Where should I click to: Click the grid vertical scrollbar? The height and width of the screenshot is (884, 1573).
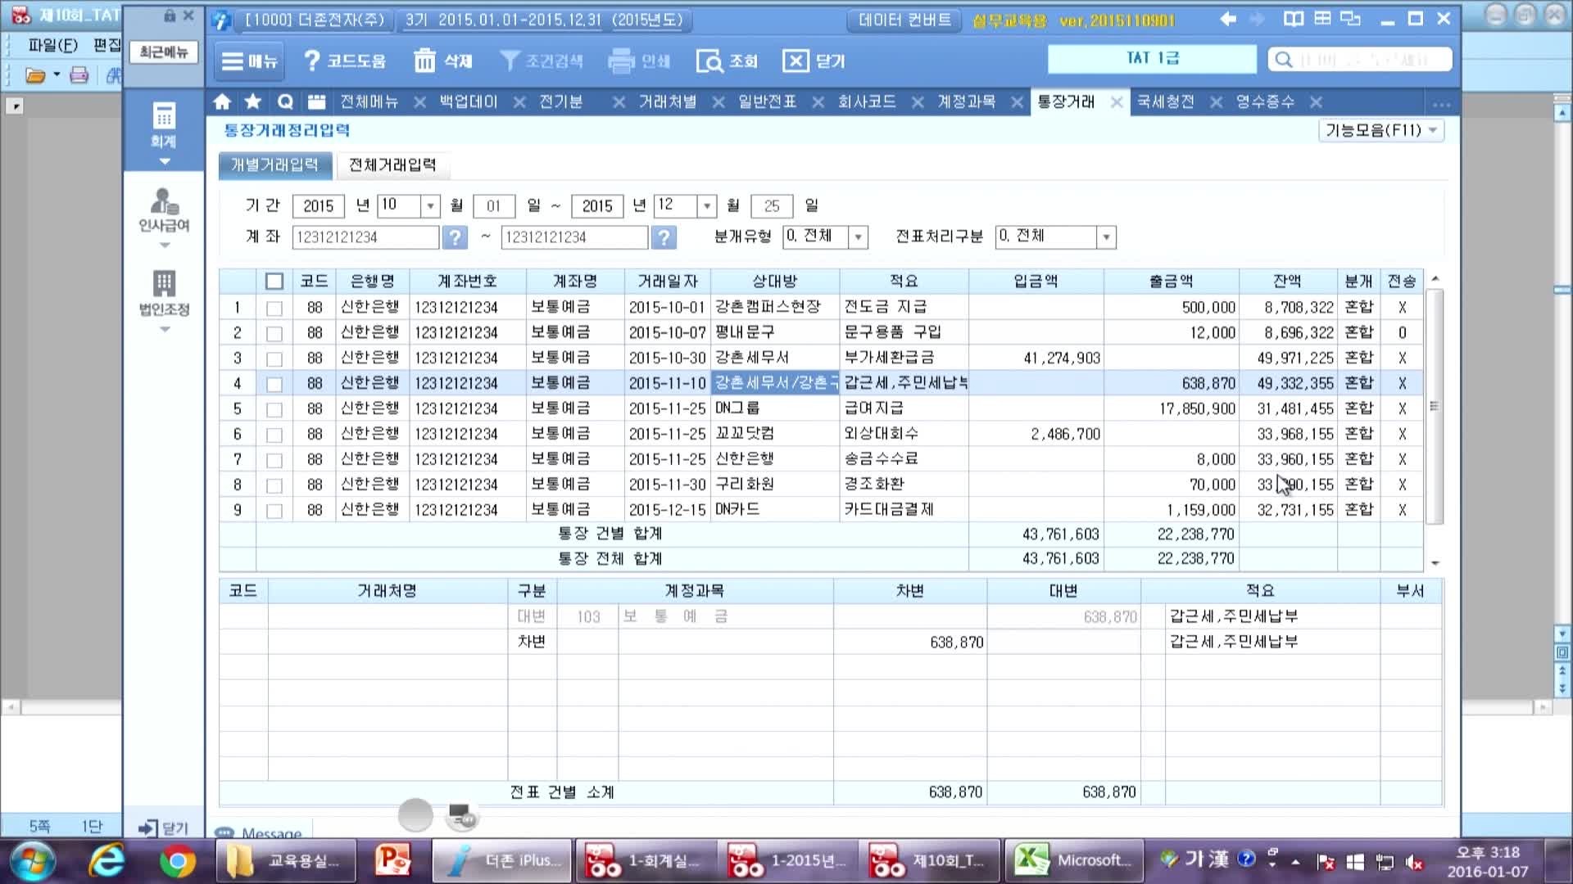pos(1435,407)
